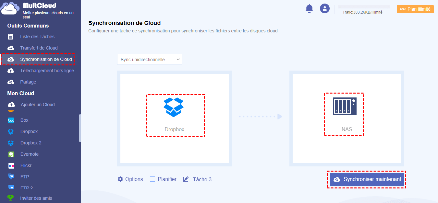
Task: Click the NAS server icon
Action: coord(345,106)
